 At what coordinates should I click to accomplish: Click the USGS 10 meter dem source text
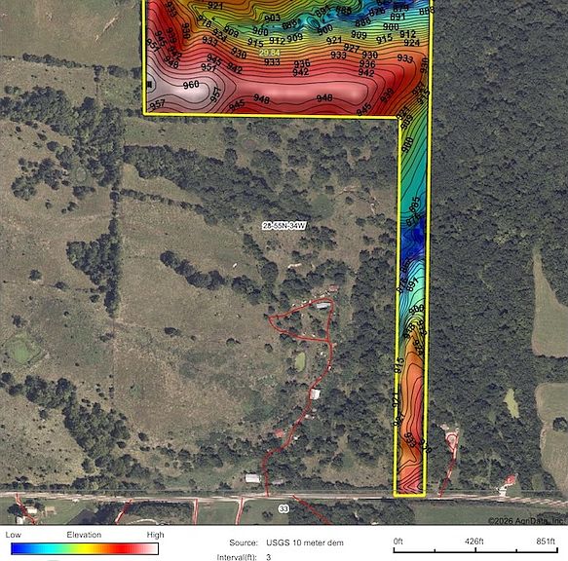tap(305, 542)
